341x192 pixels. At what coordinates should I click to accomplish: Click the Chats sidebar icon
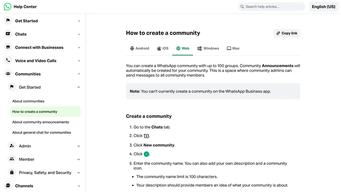point(8,34)
